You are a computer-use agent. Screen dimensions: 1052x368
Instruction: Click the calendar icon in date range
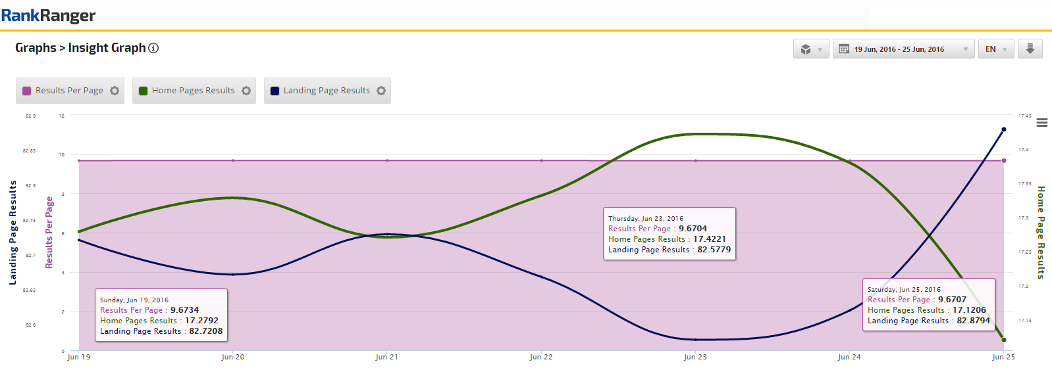tap(844, 49)
